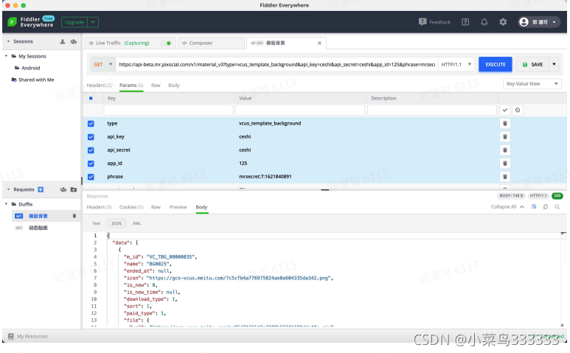Switch to the Composer tab
Screen dimensions: 570x353
pyautogui.click(x=211, y=43)
